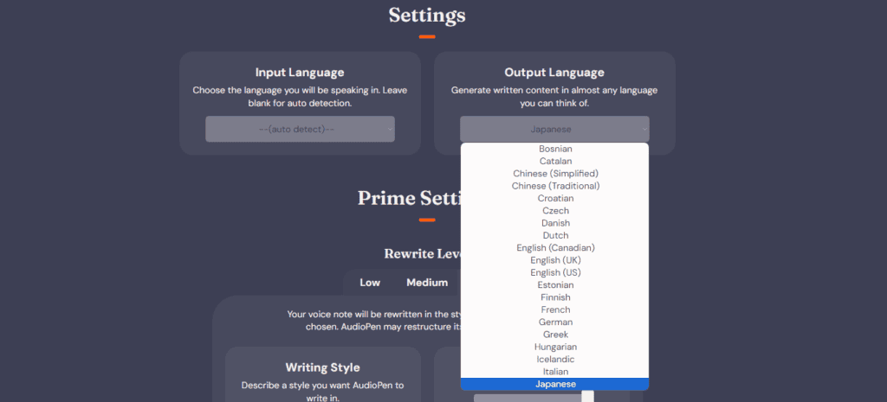Image resolution: width=887 pixels, height=402 pixels.
Task: Select Icelandic from the language list
Action: click(x=555, y=360)
